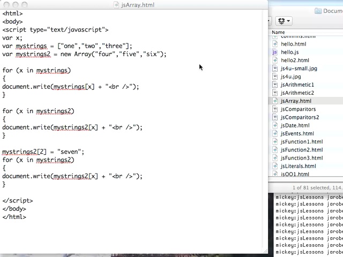Select hello.js file name in Finder

(x=289, y=52)
